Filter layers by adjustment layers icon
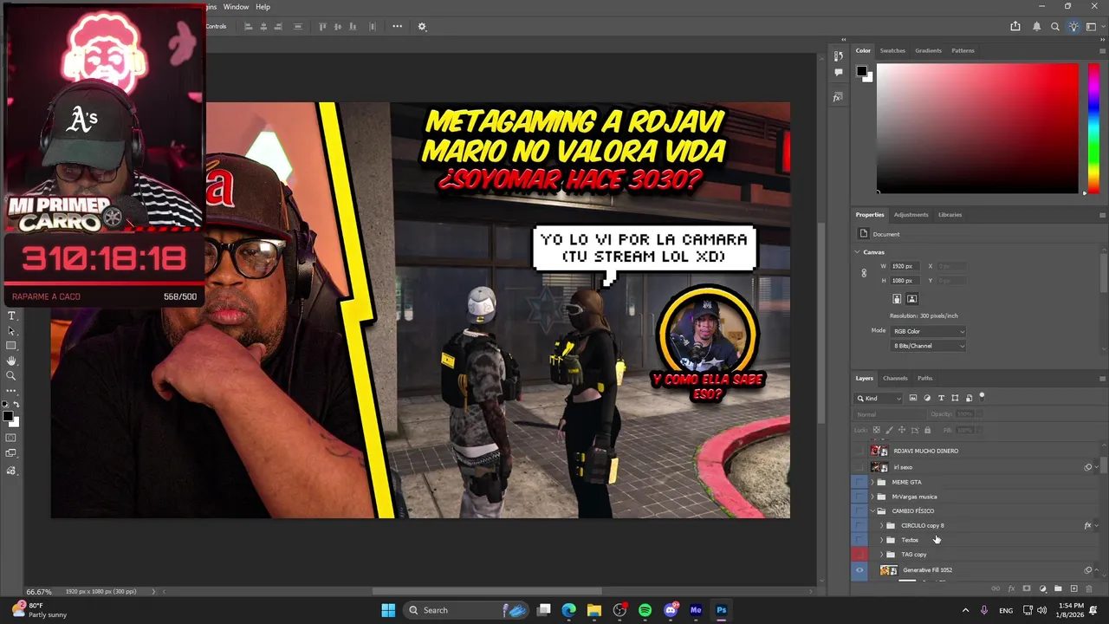Screen dimensions: 1109x624 (x=927, y=398)
